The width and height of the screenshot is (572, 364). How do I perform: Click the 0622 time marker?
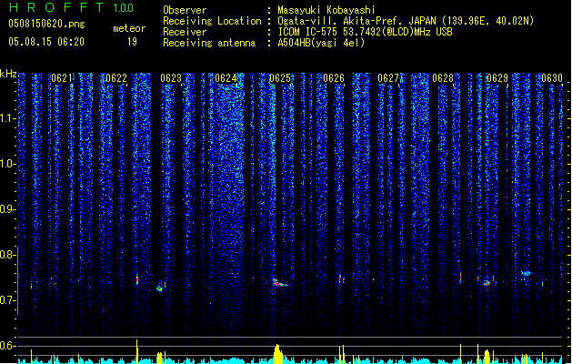(116, 78)
